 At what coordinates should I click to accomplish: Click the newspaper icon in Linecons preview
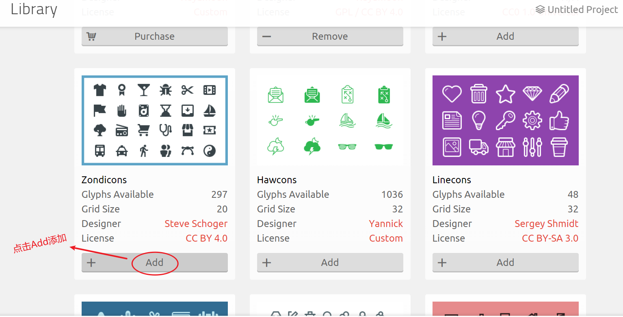tap(452, 120)
